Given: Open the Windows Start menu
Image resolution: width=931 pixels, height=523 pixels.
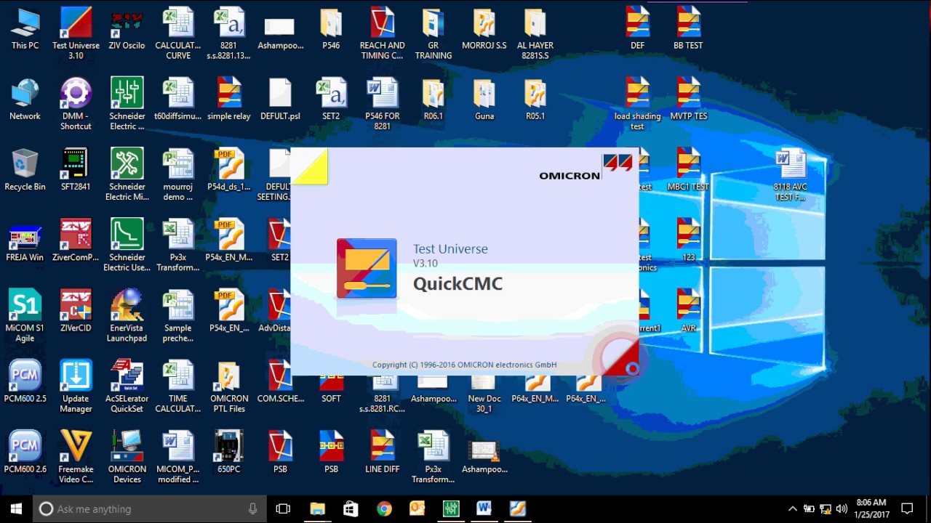Looking at the screenshot, I should [17, 508].
